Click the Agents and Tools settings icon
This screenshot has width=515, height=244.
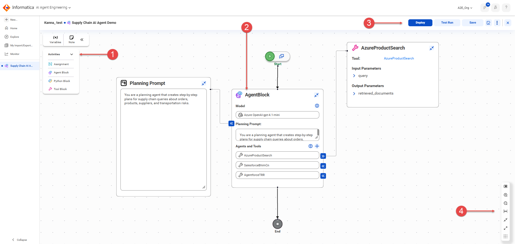310,146
